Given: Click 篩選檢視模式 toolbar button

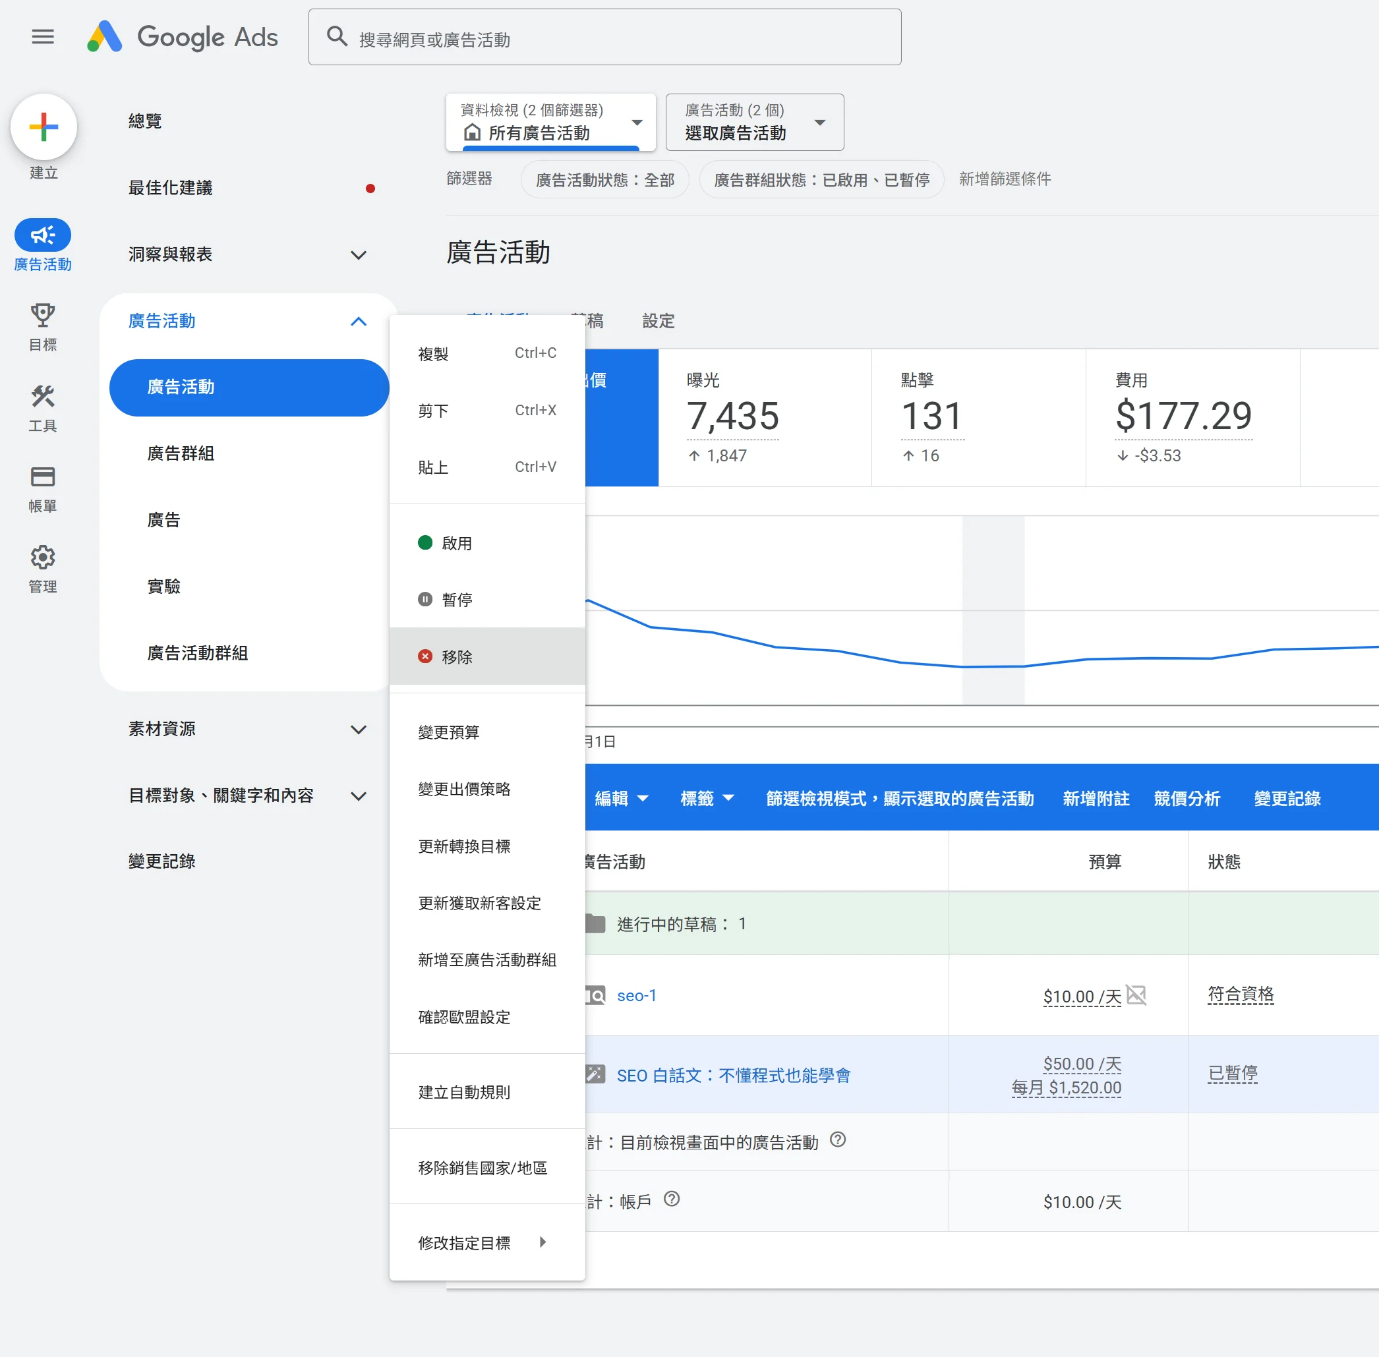Looking at the screenshot, I should pos(900,798).
